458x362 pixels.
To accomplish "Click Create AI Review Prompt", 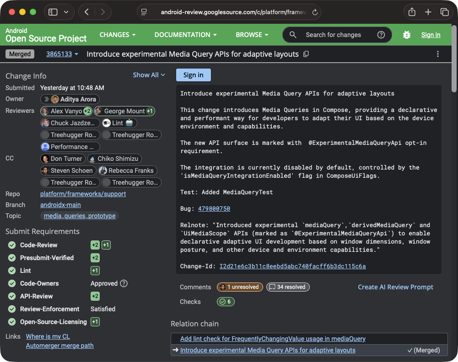I will [395, 287].
